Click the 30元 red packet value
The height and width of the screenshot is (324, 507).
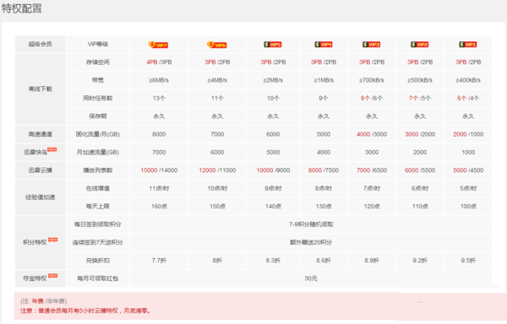coord(311,278)
